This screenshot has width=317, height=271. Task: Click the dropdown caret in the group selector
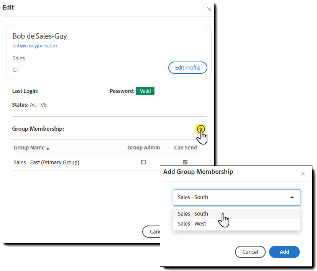(x=292, y=197)
